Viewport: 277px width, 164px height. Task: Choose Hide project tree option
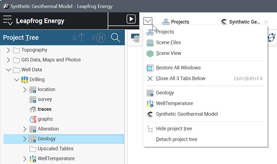click(x=174, y=129)
